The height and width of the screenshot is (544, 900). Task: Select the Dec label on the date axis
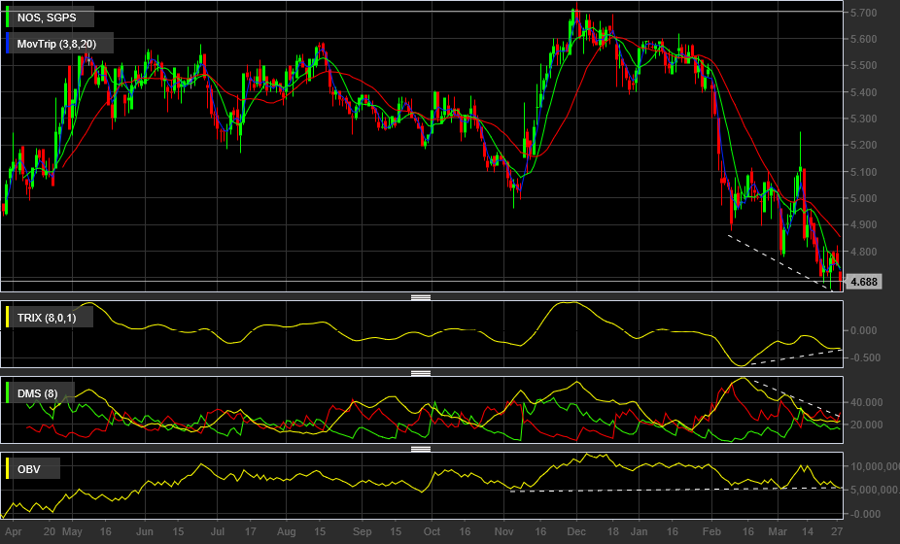click(574, 532)
